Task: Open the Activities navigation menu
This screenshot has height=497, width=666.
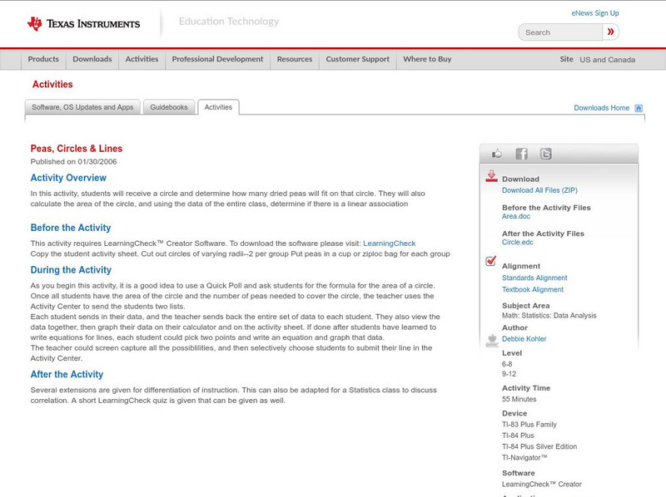Action: 142,59
